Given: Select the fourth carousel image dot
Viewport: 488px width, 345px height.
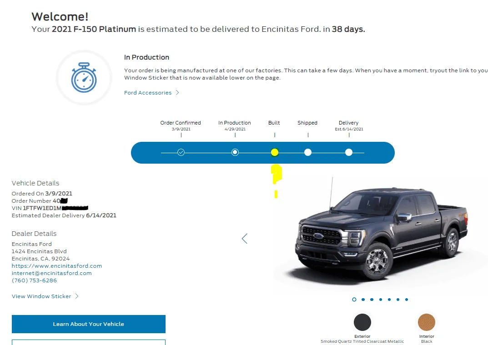Looking at the screenshot, I should click(381, 299).
